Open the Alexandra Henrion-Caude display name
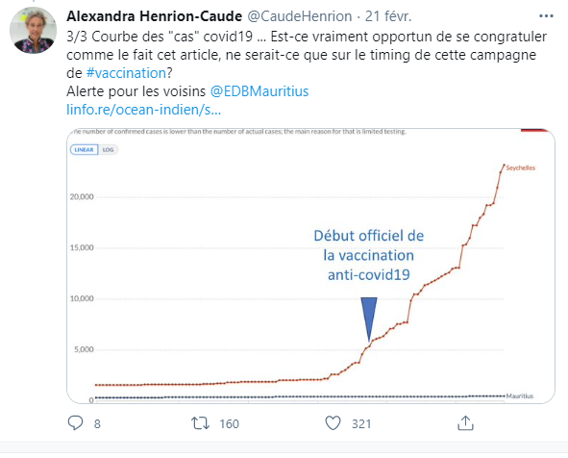 [x=155, y=16]
